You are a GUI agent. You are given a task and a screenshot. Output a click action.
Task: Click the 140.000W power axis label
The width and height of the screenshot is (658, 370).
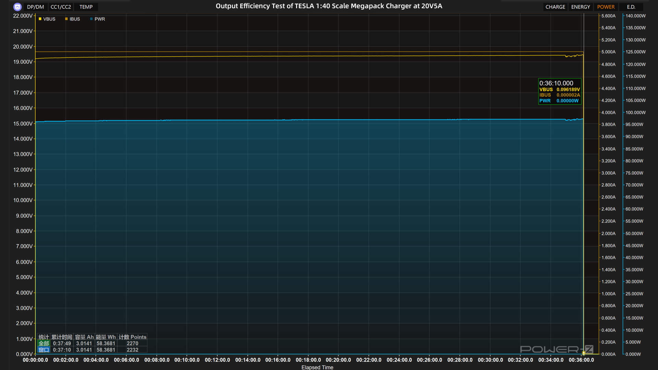pyautogui.click(x=635, y=16)
